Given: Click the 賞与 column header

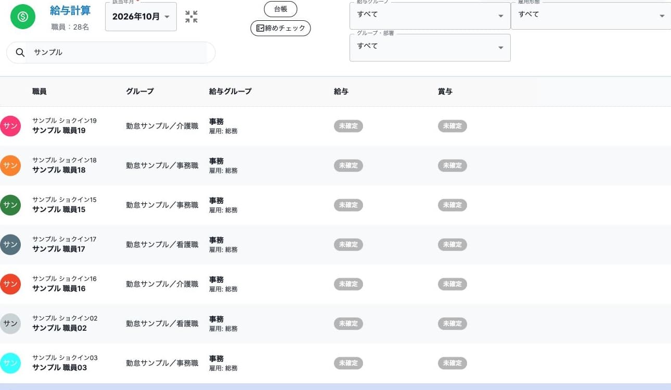Looking at the screenshot, I should pos(445,92).
